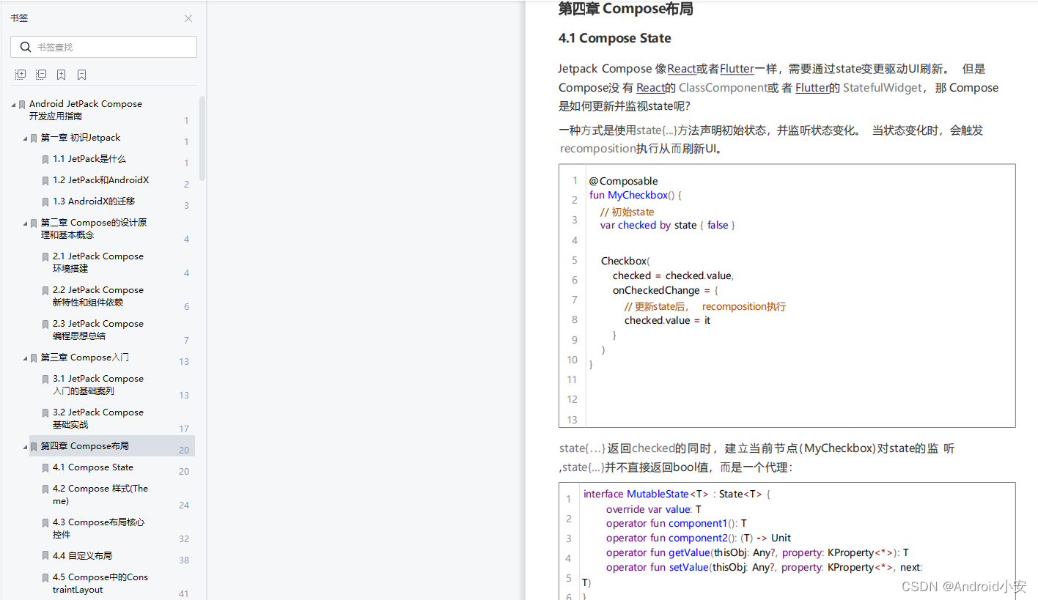Open bookmark Android JetPack Compose 开发应用指南
Screen dimensions: 1038x600
coord(86,110)
